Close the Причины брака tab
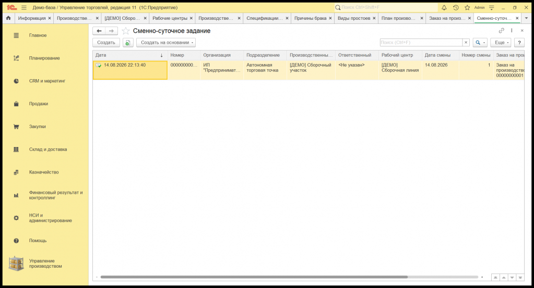534x288 pixels. 330,18
